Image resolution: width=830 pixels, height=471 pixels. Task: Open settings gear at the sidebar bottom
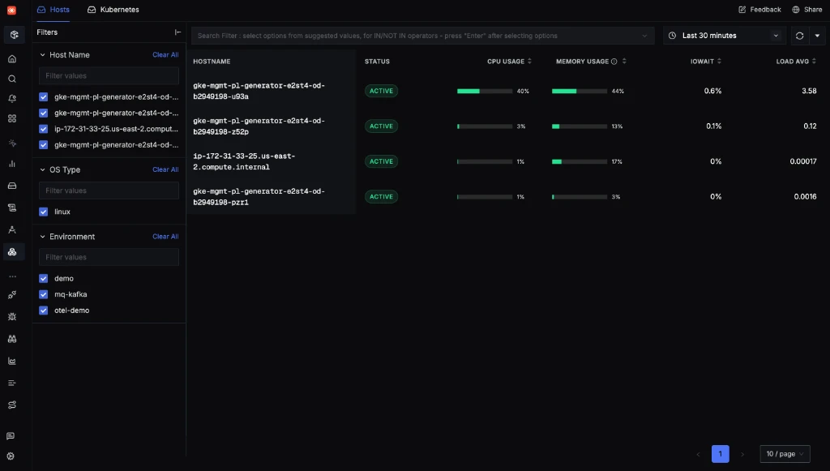[11, 456]
